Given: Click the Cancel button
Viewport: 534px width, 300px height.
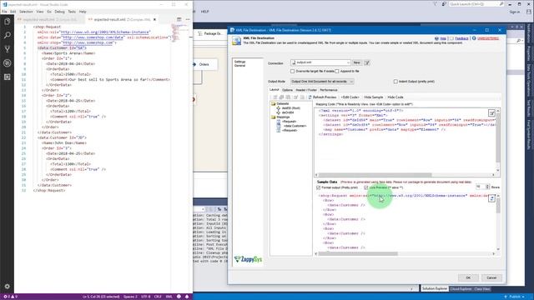Looking at the screenshot, I should point(491,277).
